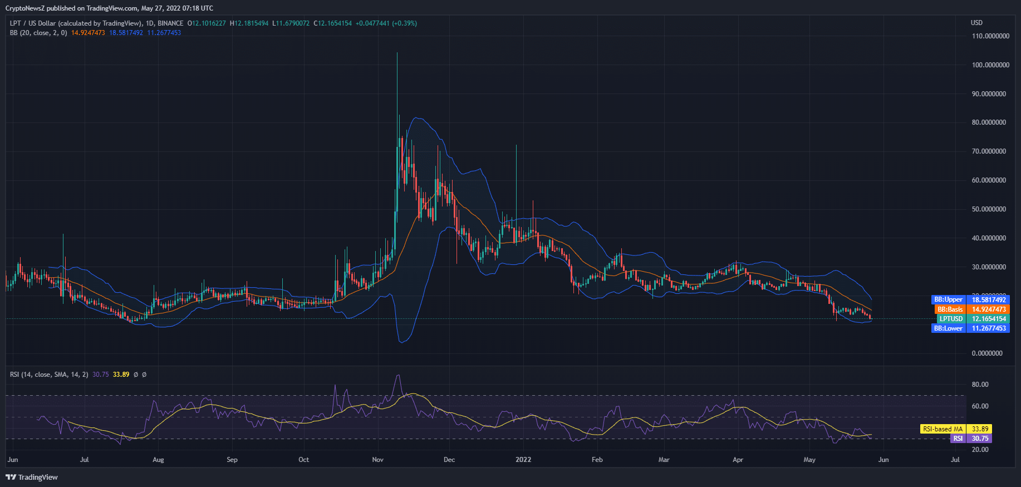
Task: Click the TradingView logo icon
Action: click(x=11, y=477)
